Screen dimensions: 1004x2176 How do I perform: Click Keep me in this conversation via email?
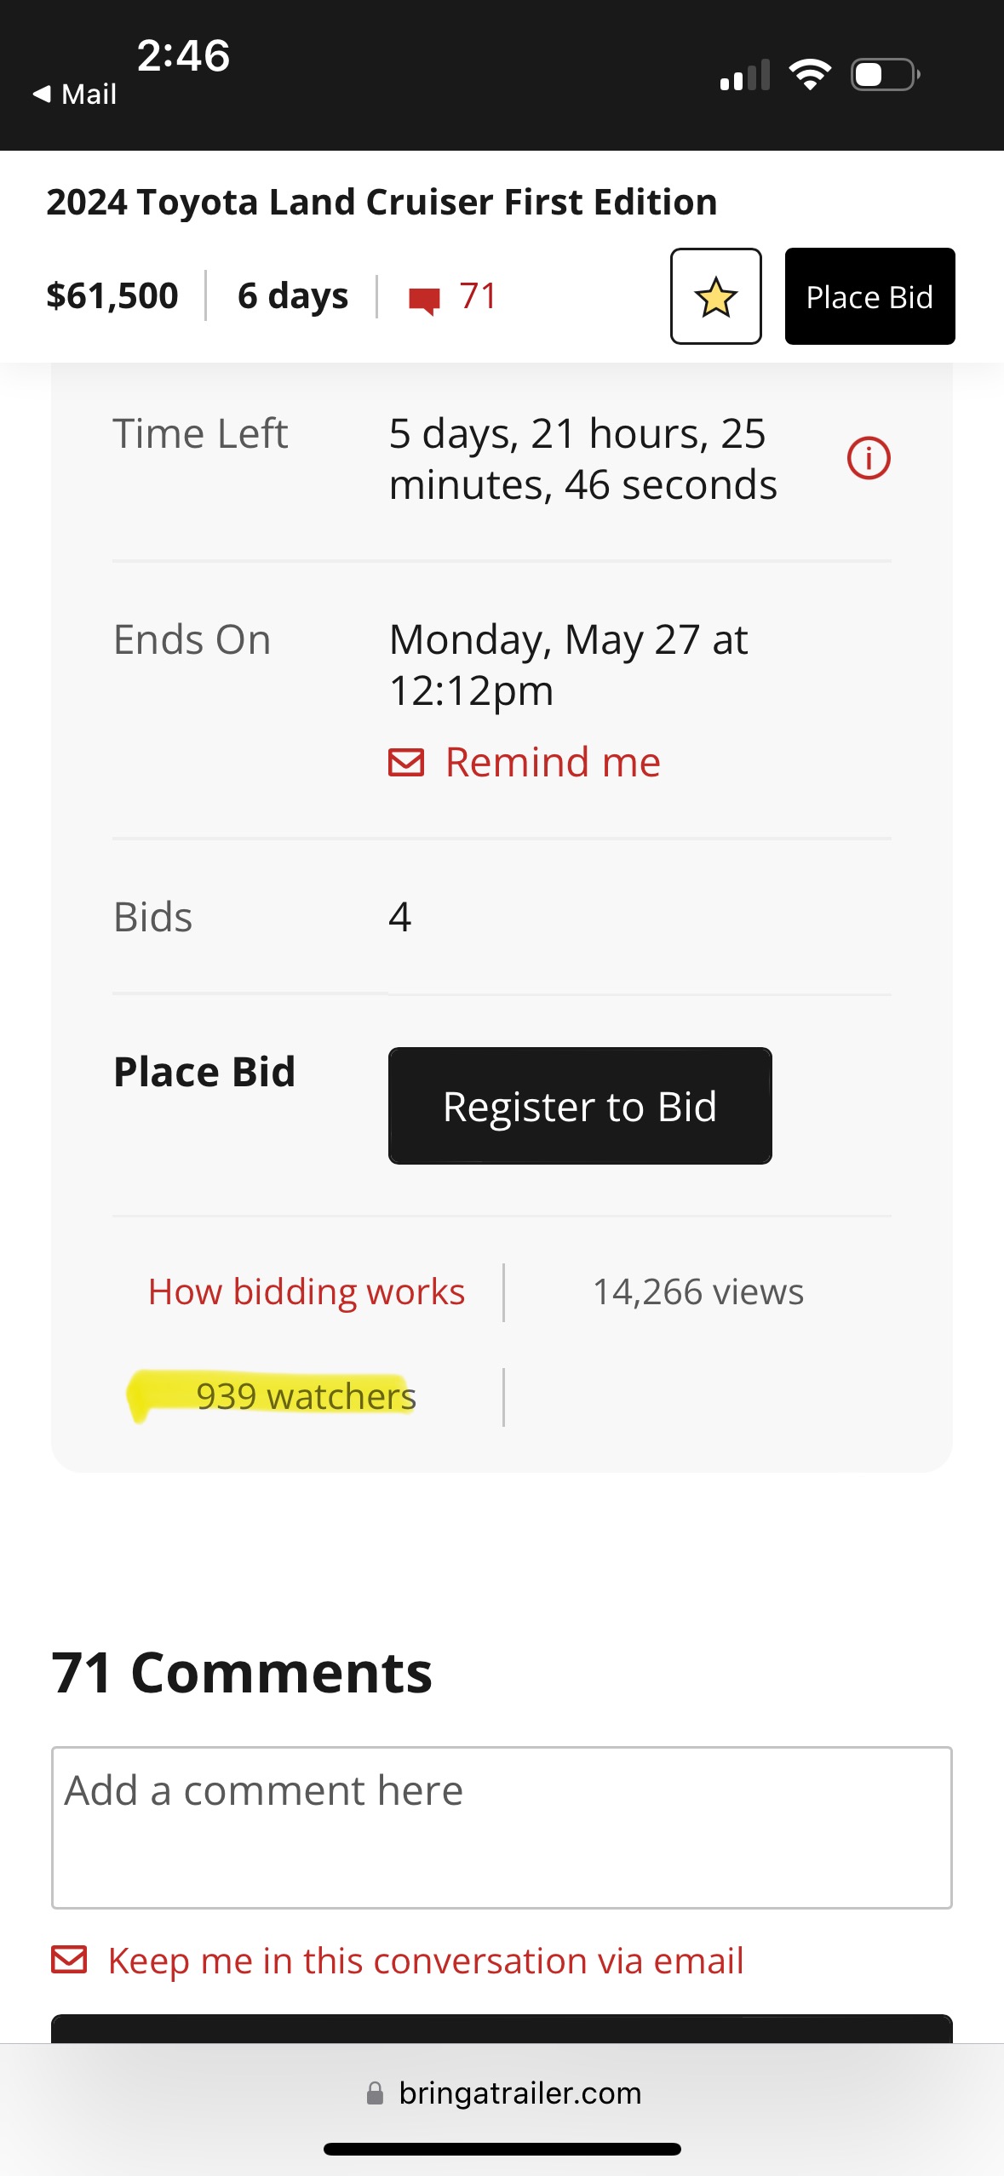click(426, 1961)
